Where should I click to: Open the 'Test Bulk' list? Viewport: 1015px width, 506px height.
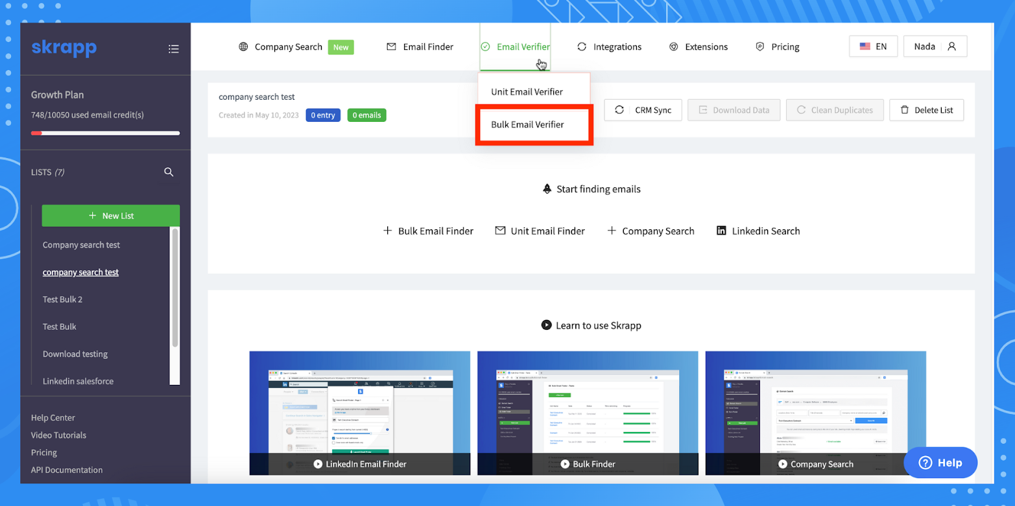pos(60,327)
